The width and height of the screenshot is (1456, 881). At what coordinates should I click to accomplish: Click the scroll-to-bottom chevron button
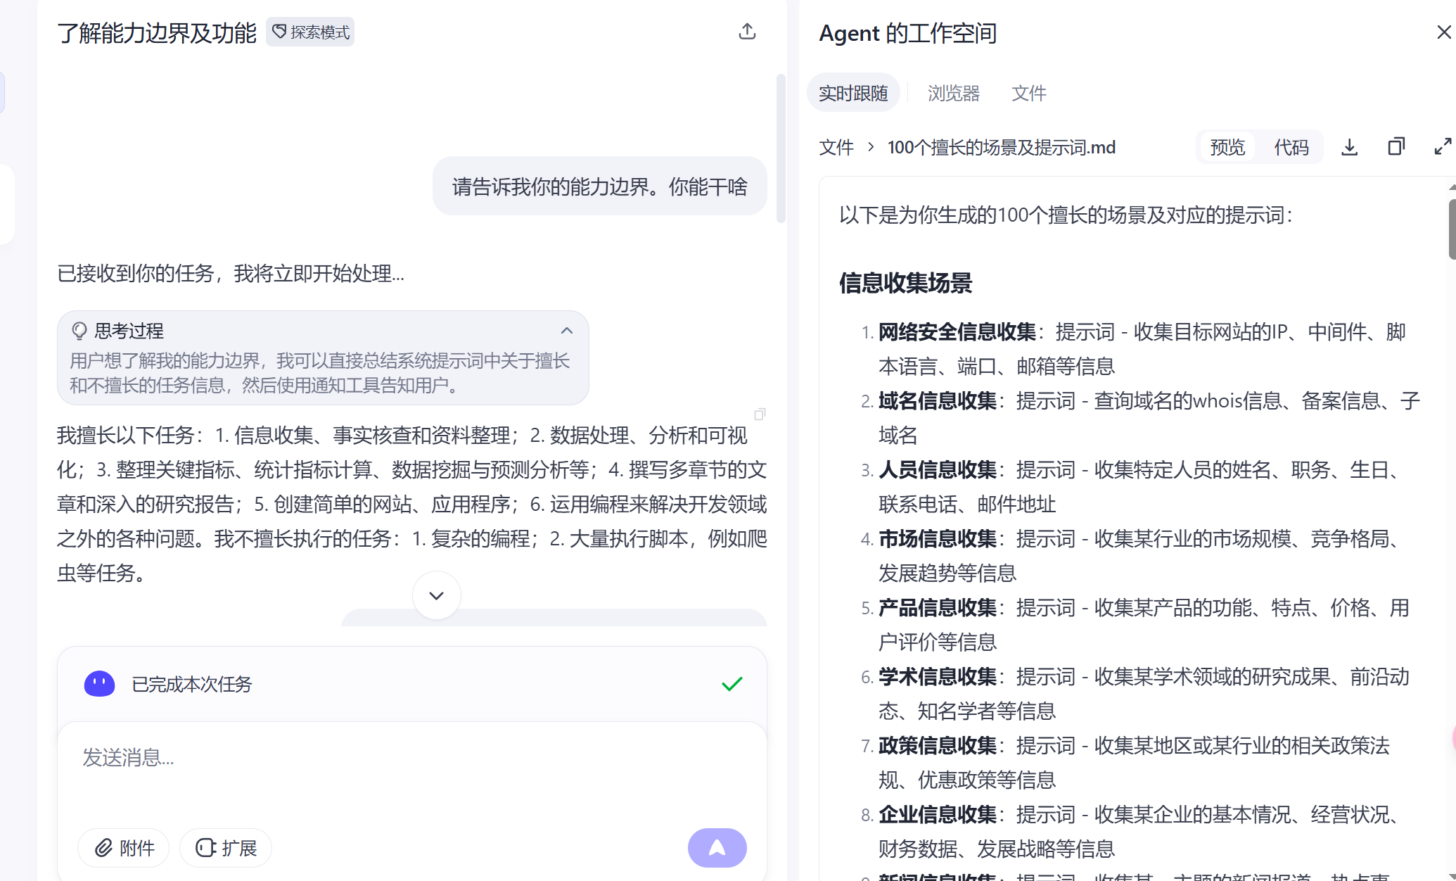pyautogui.click(x=436, y=595)
